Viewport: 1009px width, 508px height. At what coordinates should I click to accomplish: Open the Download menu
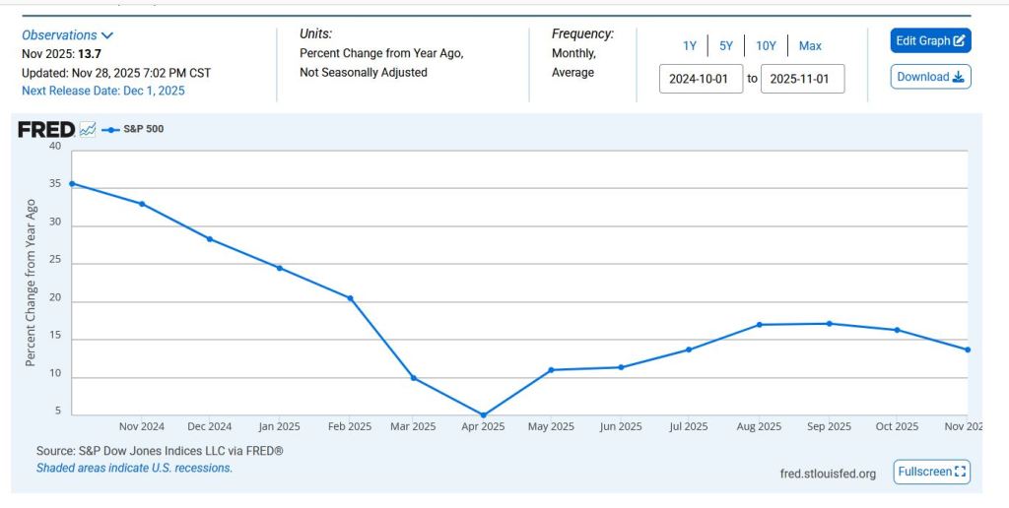point(930,77)
